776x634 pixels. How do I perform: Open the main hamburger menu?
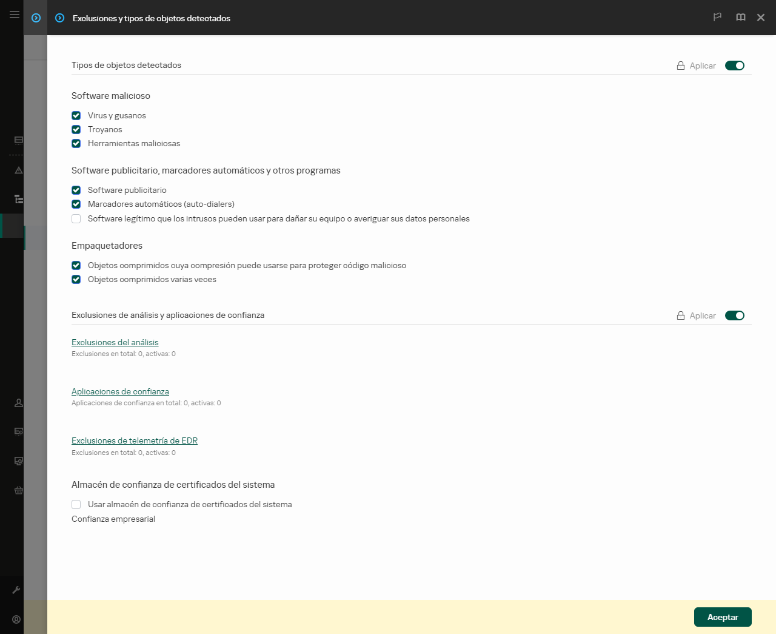pos(14,15)
